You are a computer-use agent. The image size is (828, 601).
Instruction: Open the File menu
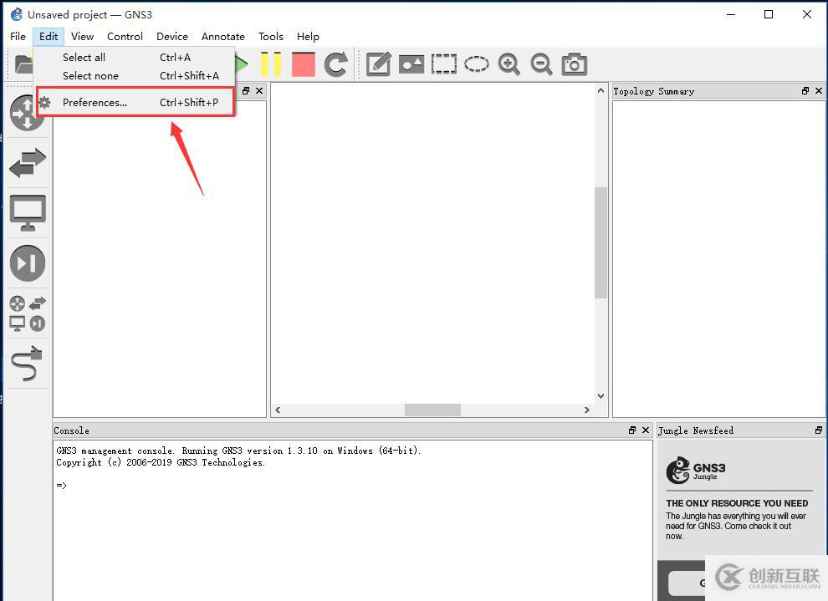click(x=18, y=37)
